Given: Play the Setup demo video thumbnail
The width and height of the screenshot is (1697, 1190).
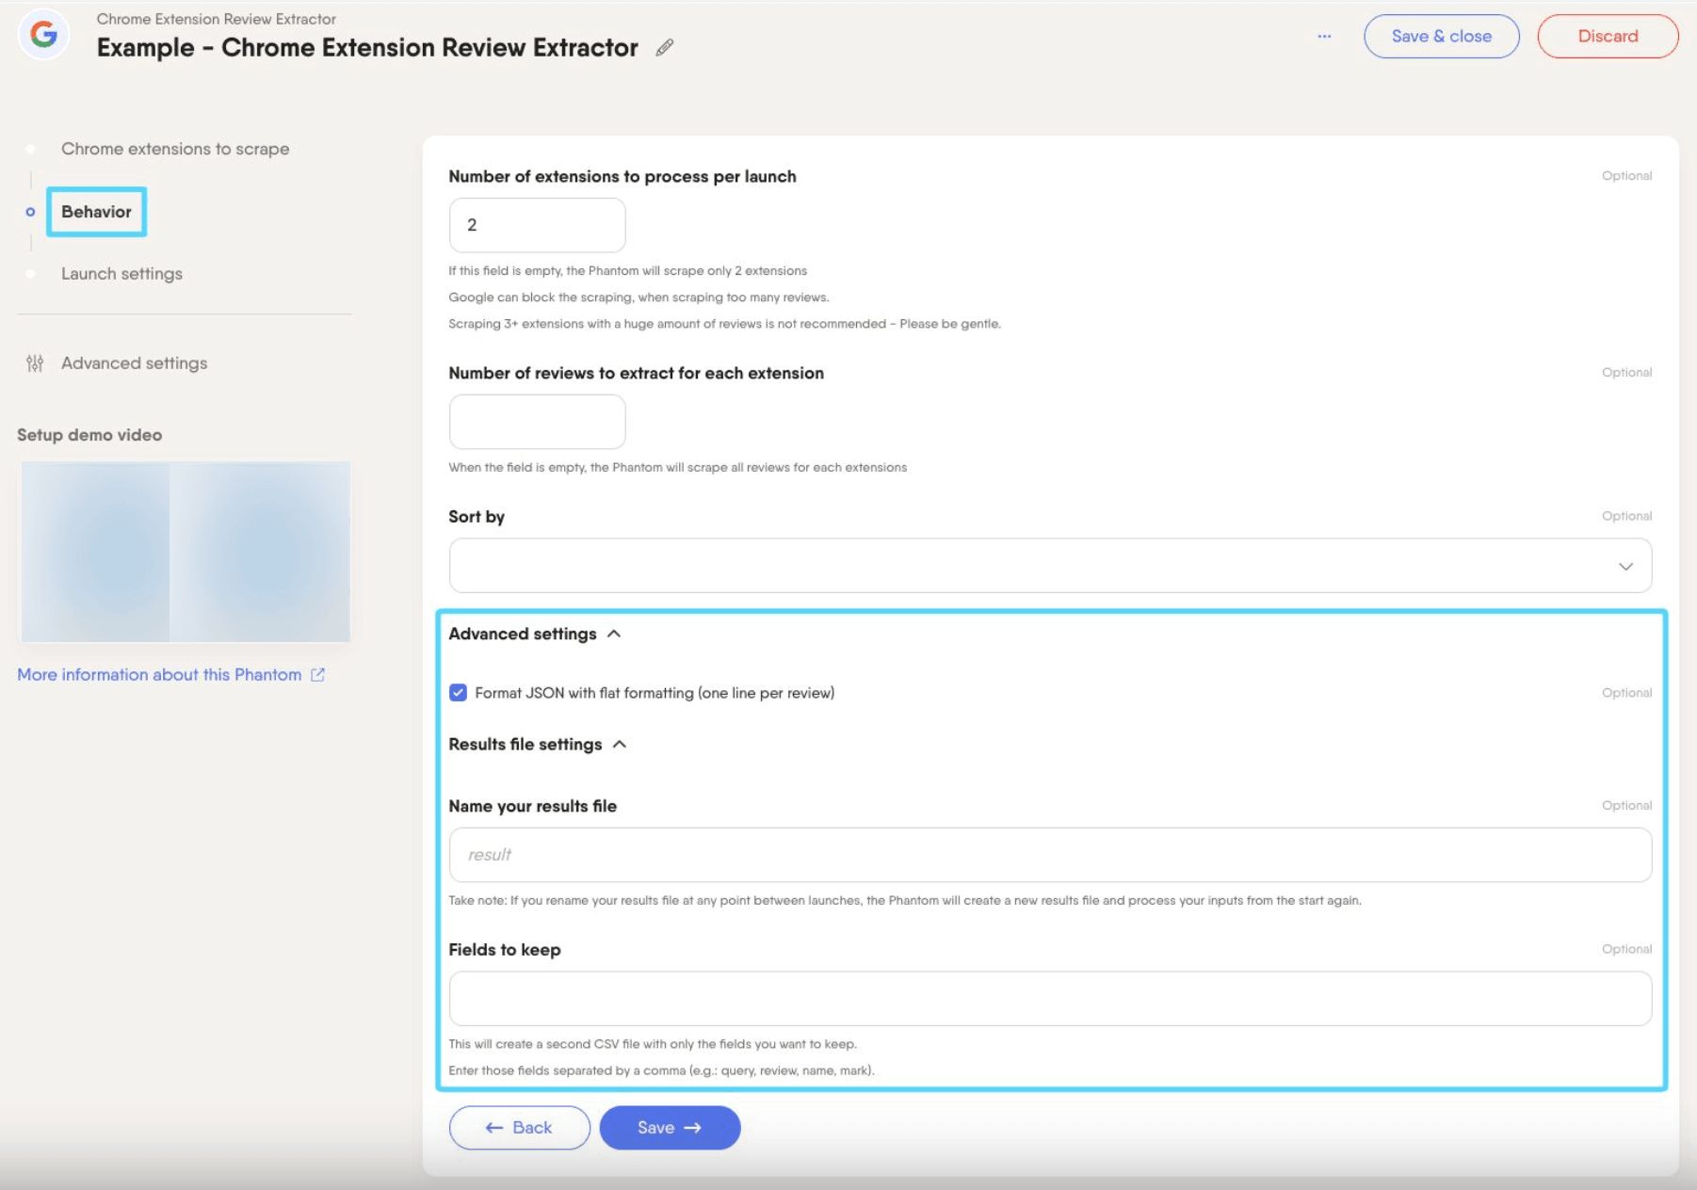Looking at the screenshot, I should pos(186,552).
